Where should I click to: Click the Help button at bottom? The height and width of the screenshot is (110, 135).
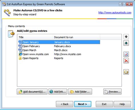tap(122, 104)
